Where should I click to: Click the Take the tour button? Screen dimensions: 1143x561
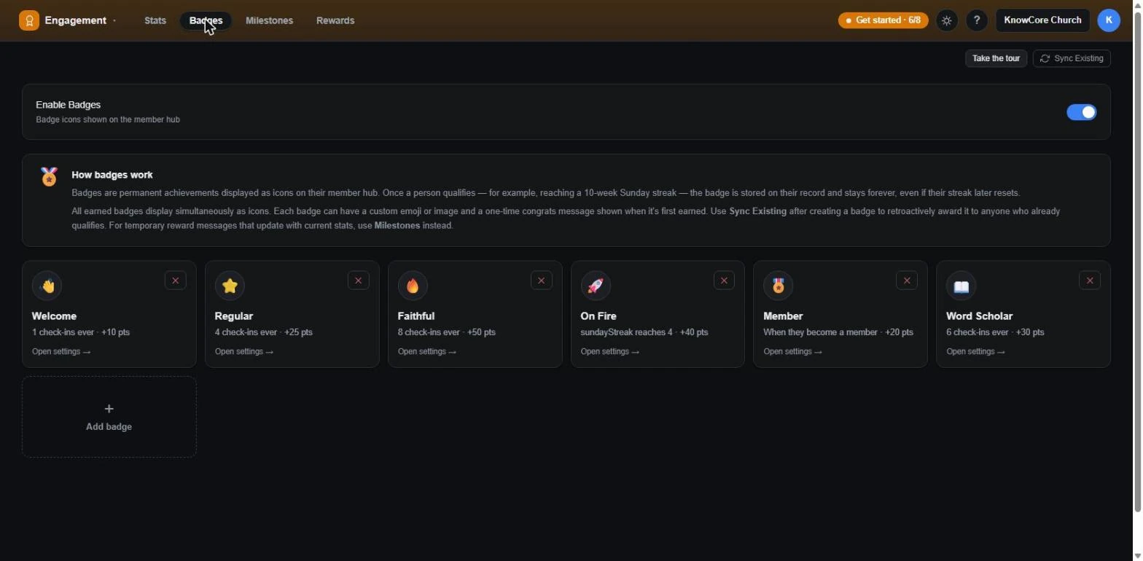(996, 58)
